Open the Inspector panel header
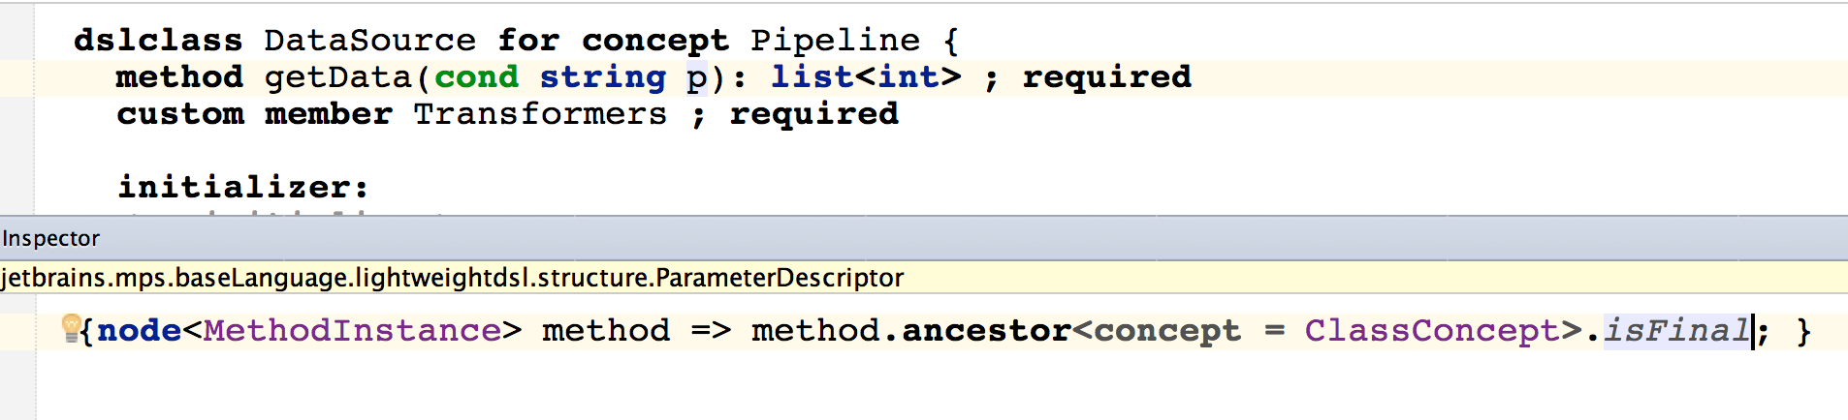Screen dimensions: 1848x420 coord(51,238)
